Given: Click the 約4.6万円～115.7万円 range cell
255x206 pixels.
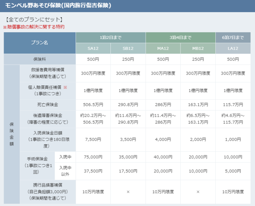Looking at the screenshot, I should tap(233, 119).
